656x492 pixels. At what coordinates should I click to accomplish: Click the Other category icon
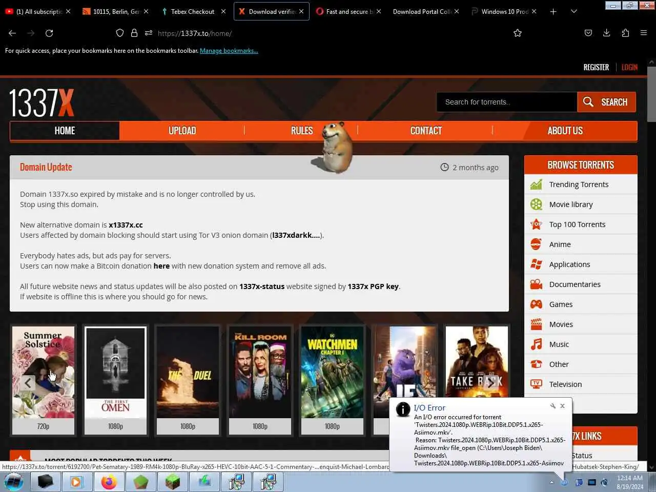[536, 364]
